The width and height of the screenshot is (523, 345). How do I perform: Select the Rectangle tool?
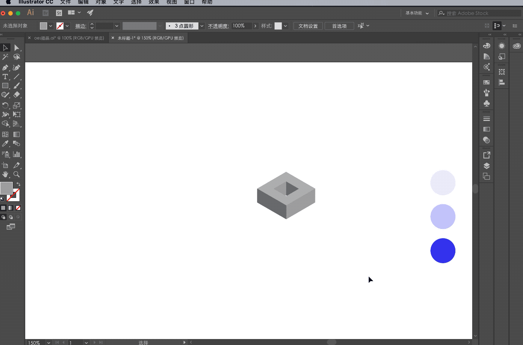point(5,86)
